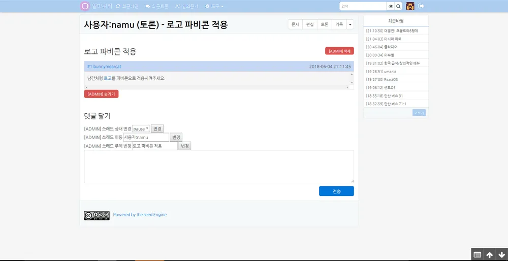
Task: Open recent change 대결전! 초울트라8형제
Action: pyautogui.click(x=401, y=31)
